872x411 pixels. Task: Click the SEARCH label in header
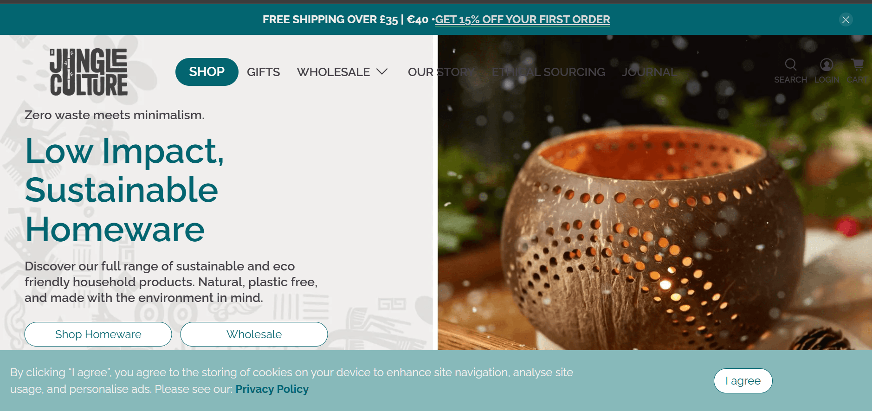[x=791, y=80]
